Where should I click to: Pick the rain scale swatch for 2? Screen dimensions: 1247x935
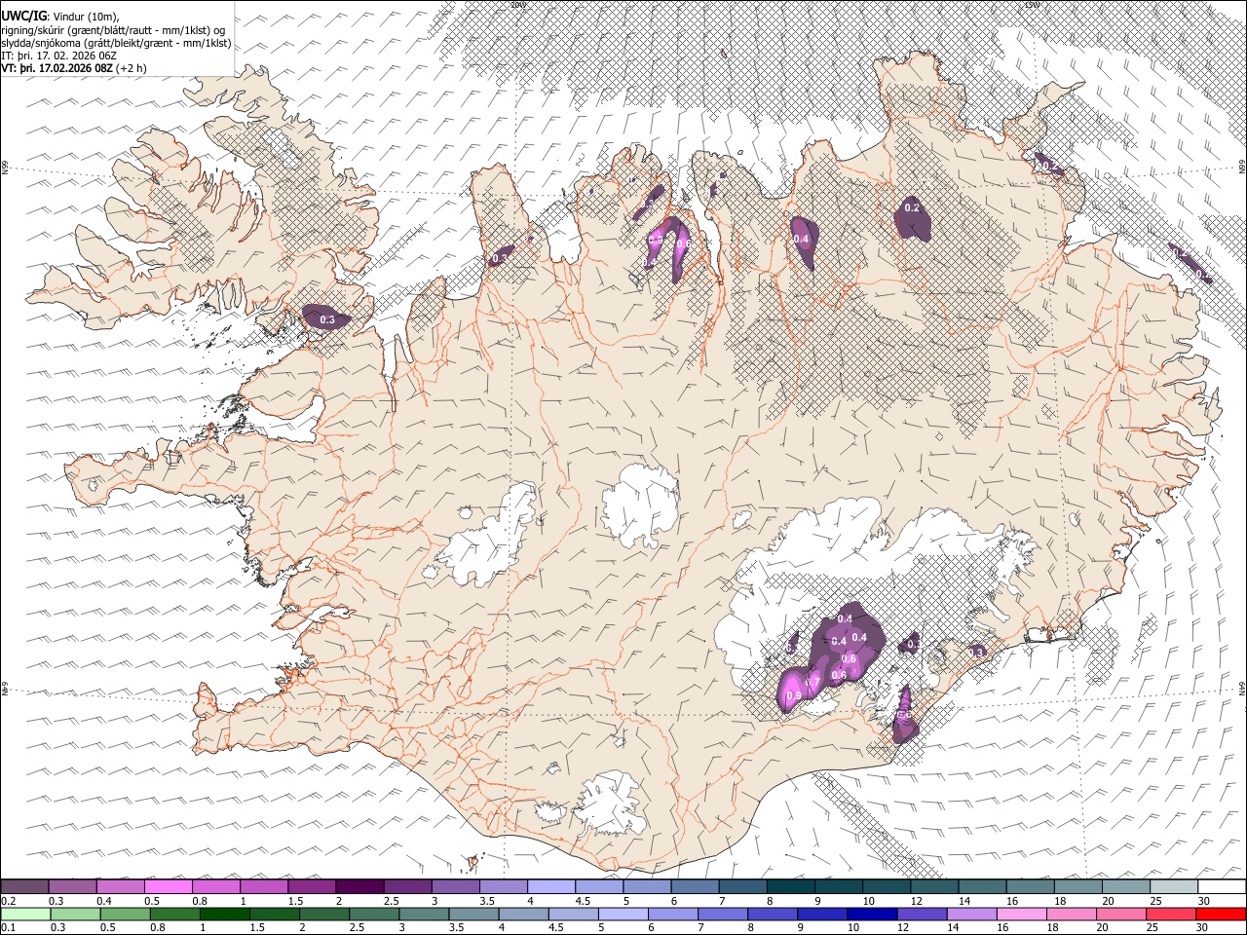pos(323,915)
